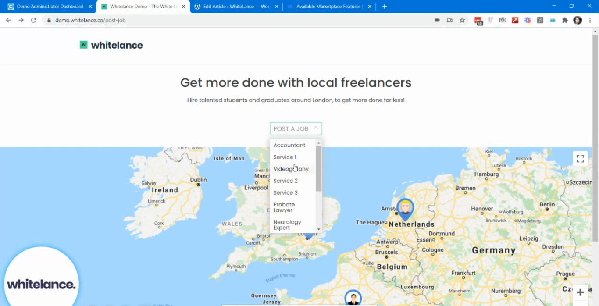Click the whitelance logo in header
599x306 pixels.
tap(111, 45)
